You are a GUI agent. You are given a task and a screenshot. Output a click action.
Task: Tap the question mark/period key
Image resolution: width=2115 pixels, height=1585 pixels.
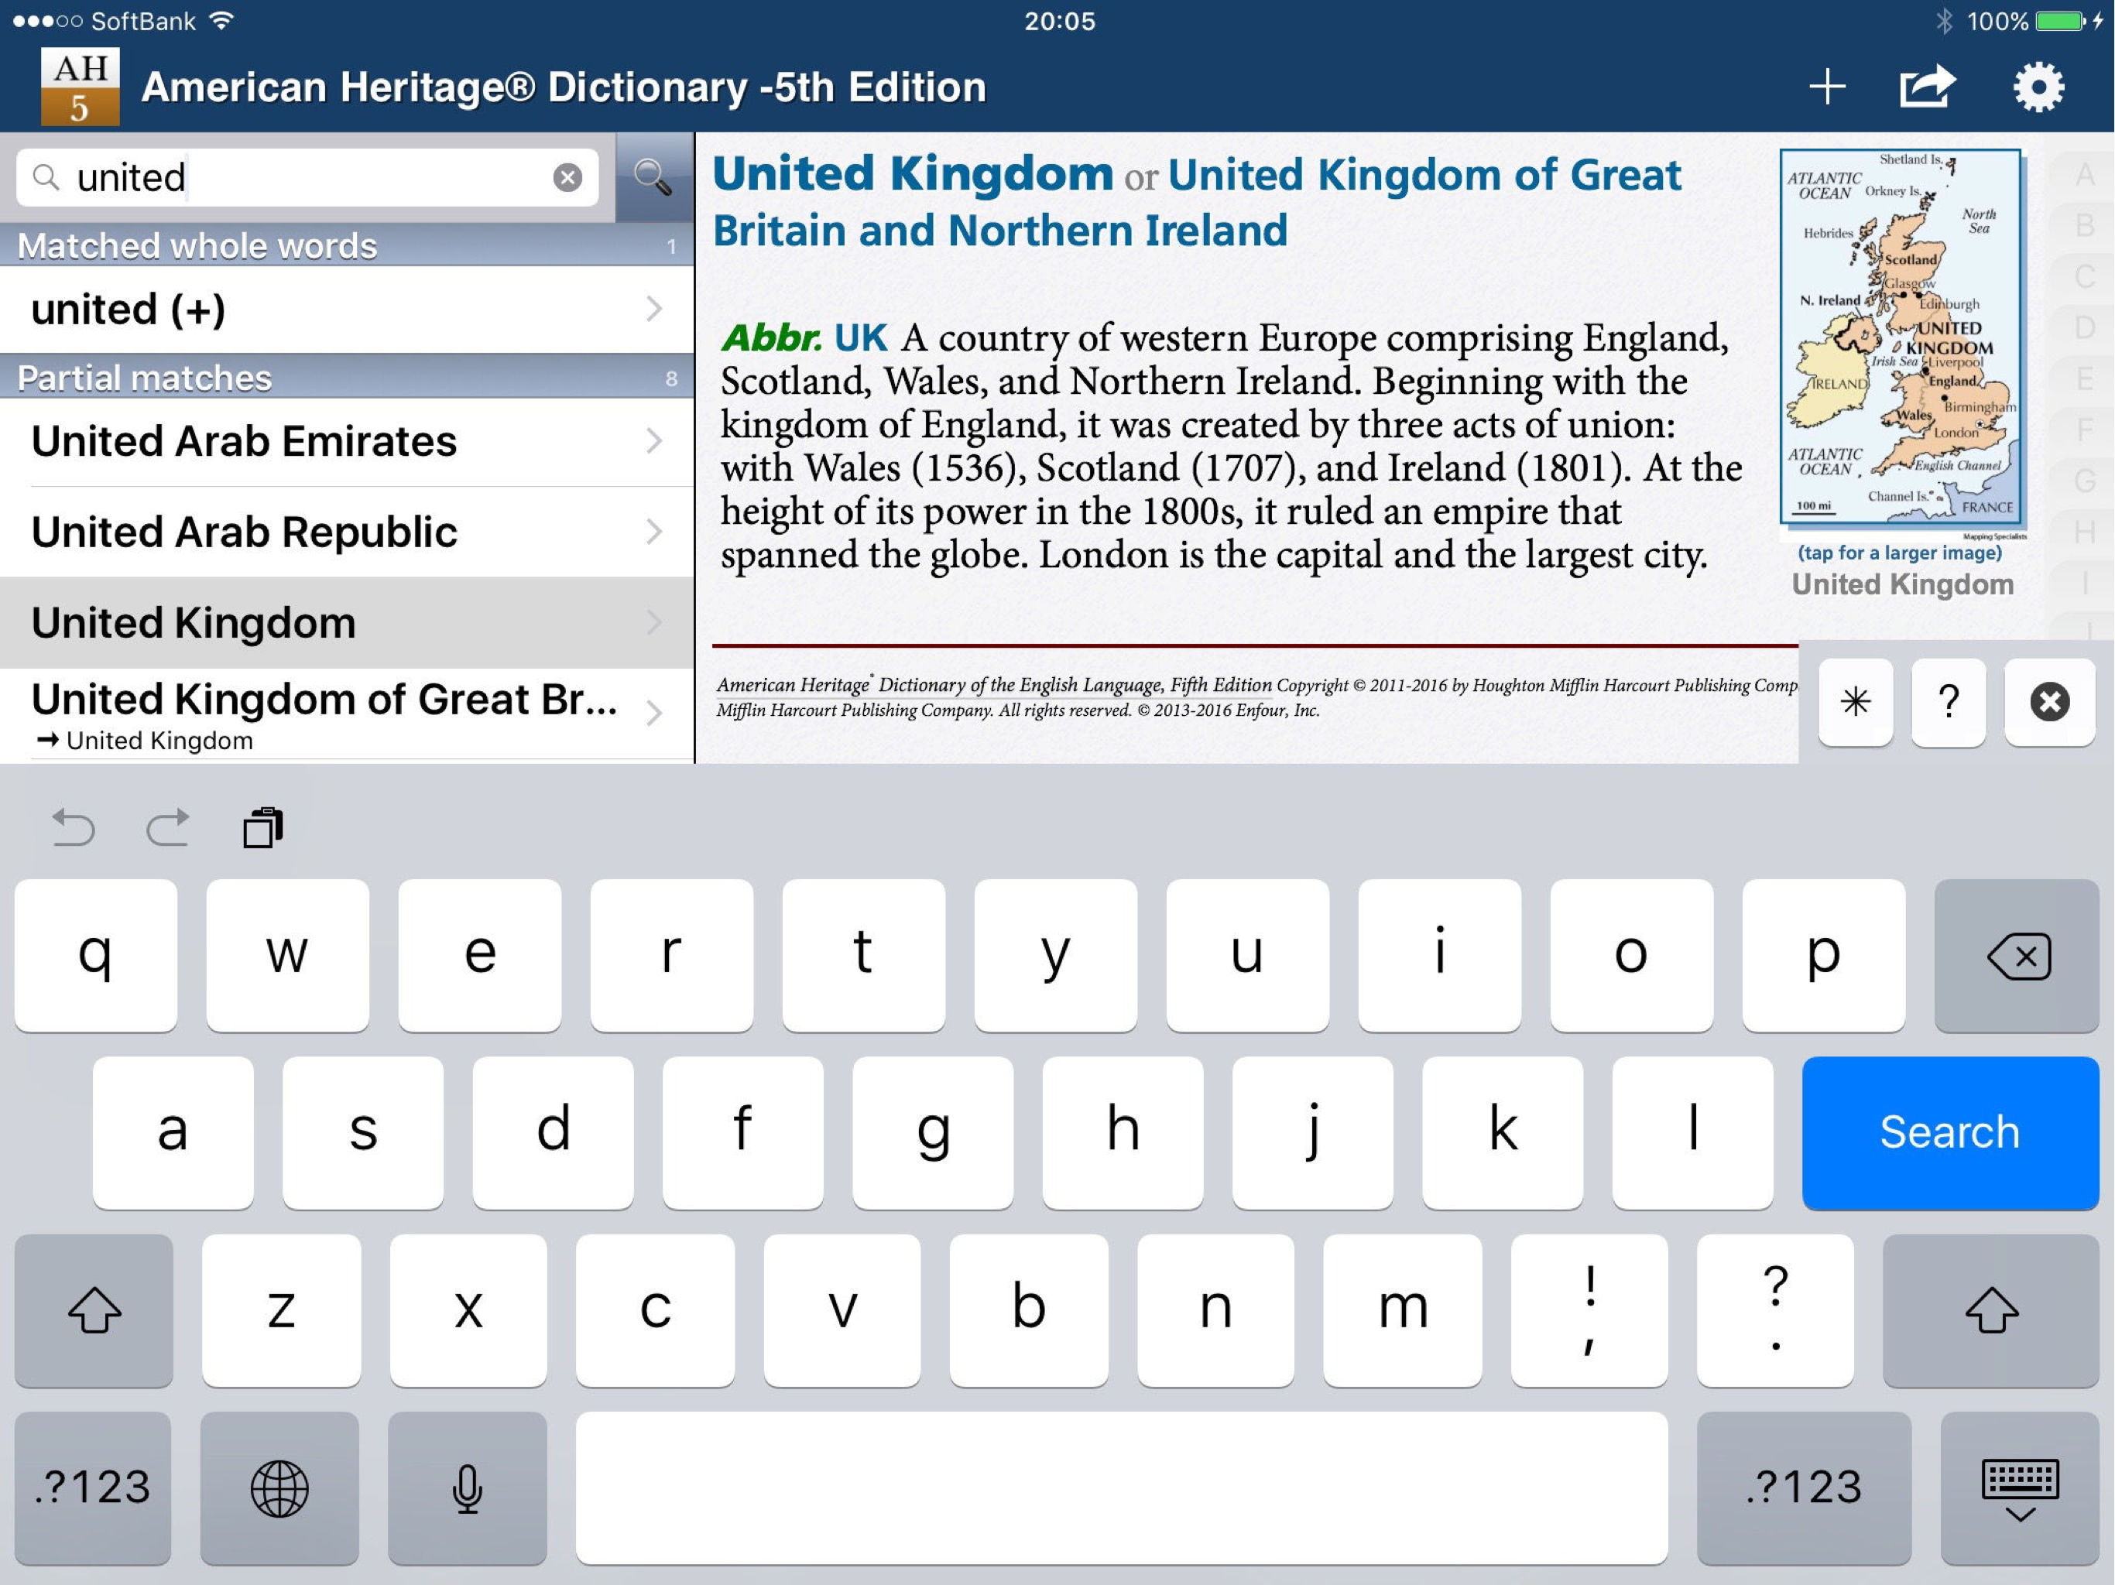coord(1776,1309)
